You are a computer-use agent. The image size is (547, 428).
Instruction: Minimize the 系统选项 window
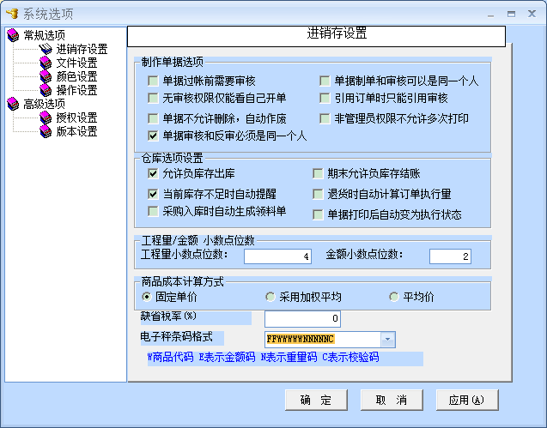(491, 15)
